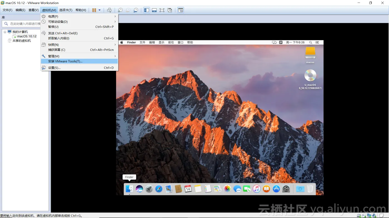Open the guest 窗口 menu

[x=181, y=42]
